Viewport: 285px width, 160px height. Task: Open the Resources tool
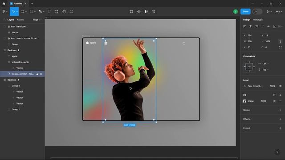tap(57, 12)
